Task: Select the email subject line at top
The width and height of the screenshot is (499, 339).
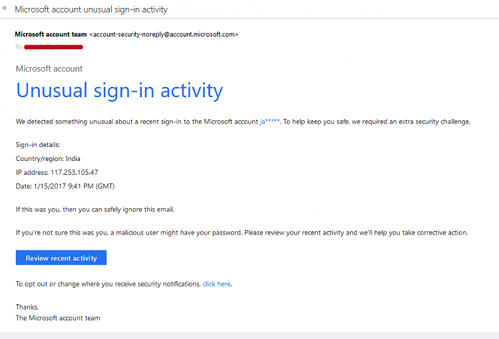Action: click(91, 9)
